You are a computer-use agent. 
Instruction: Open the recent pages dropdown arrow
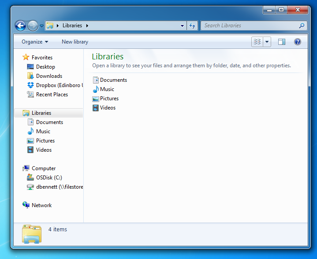point(42,26)
